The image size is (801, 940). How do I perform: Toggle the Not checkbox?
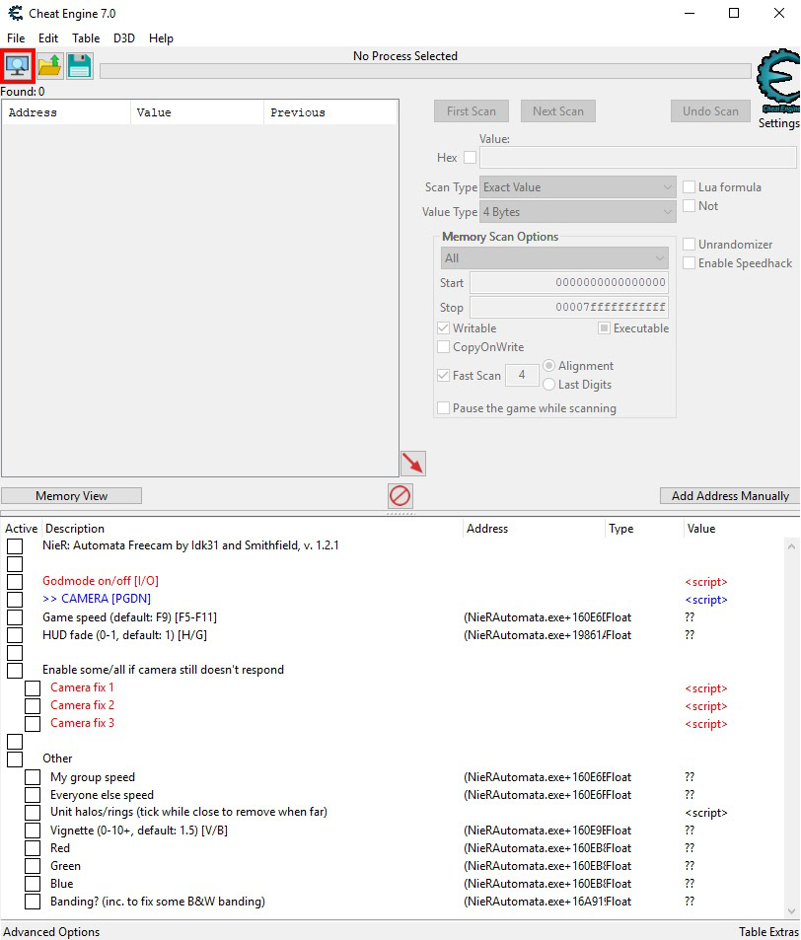pyautogui.click(x=689, y=205)
